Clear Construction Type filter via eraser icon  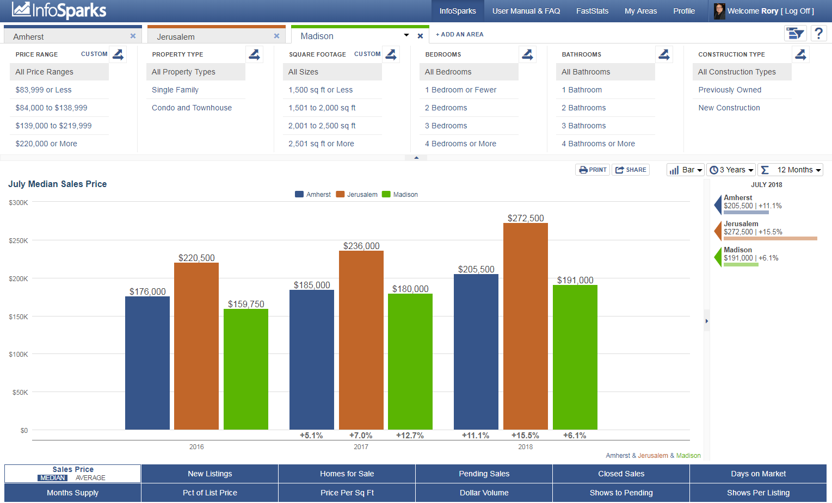[x=800, y=54]
